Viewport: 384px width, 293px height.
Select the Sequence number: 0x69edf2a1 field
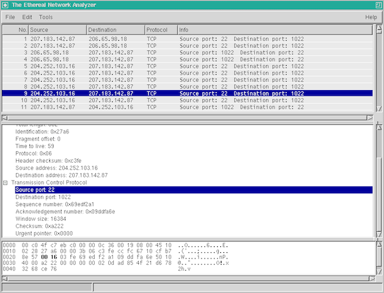tap(54, 204)
